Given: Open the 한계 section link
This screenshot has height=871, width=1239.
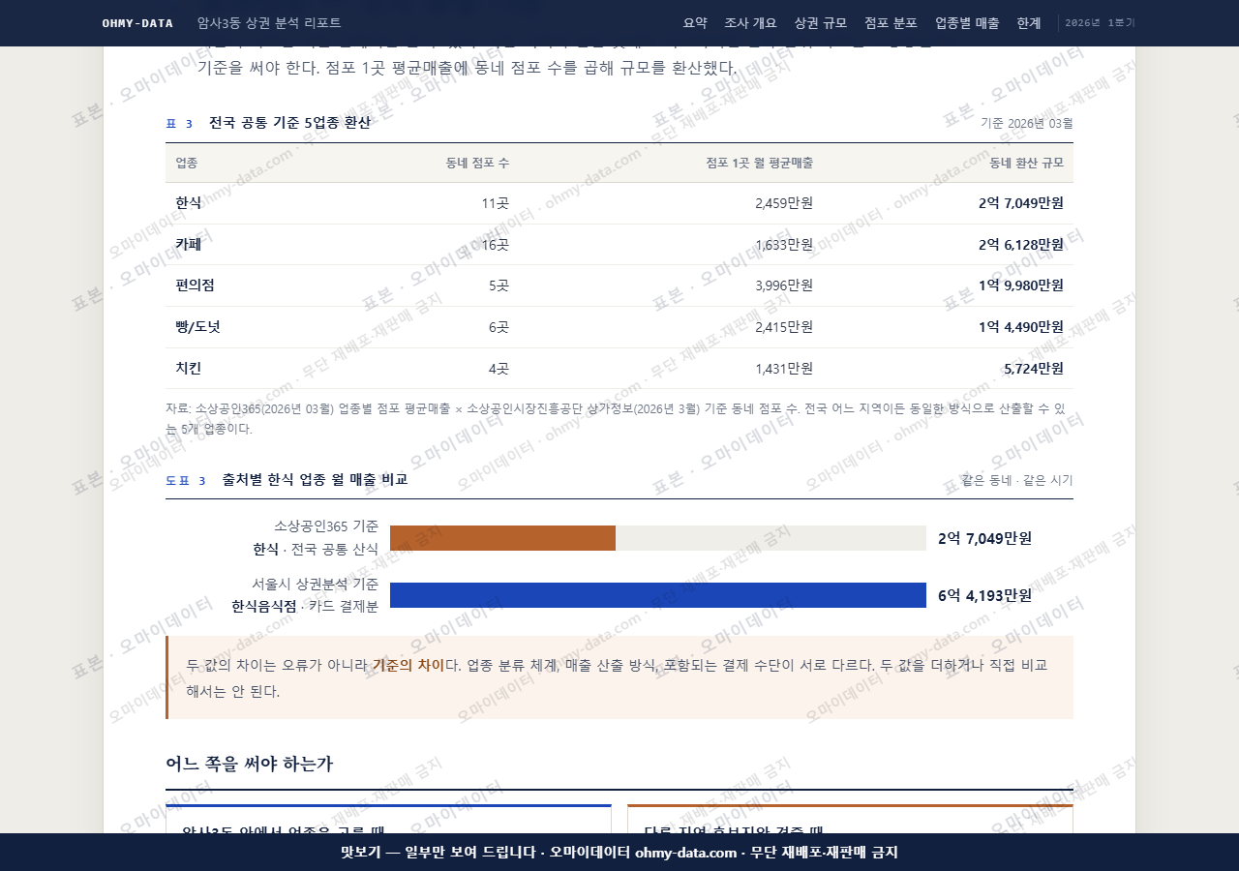Looking at the screenshot, I should point(1029,23).
